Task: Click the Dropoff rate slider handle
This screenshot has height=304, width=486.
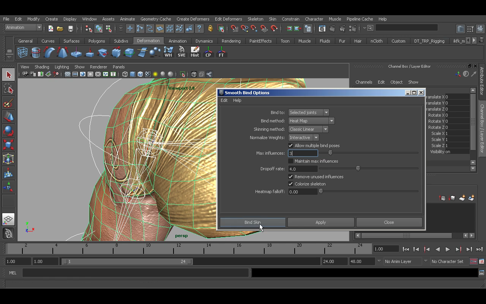Action: click(x=358, y=168)
